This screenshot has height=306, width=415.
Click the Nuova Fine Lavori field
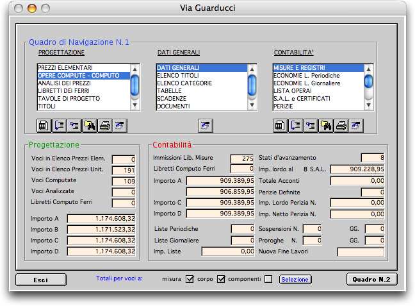[361, 251]
